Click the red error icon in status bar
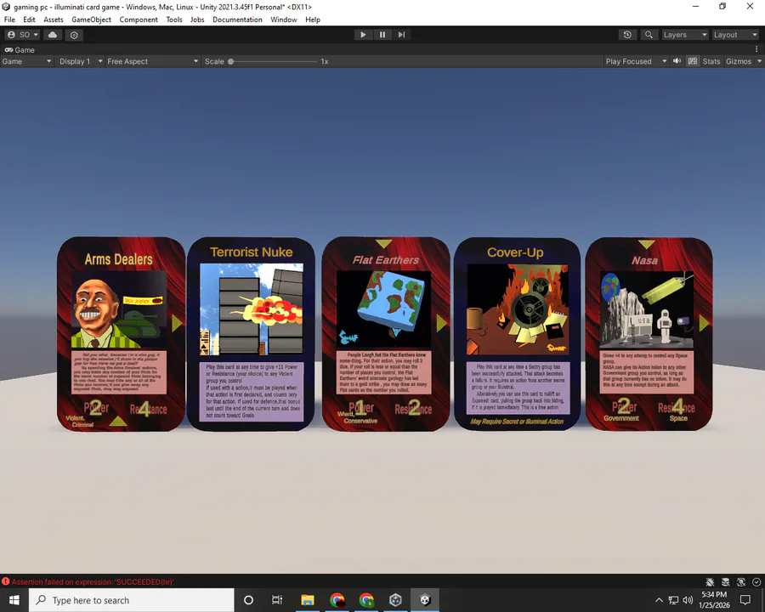The height and width of the screenshot is (612, 765). [x=5, y=581]
